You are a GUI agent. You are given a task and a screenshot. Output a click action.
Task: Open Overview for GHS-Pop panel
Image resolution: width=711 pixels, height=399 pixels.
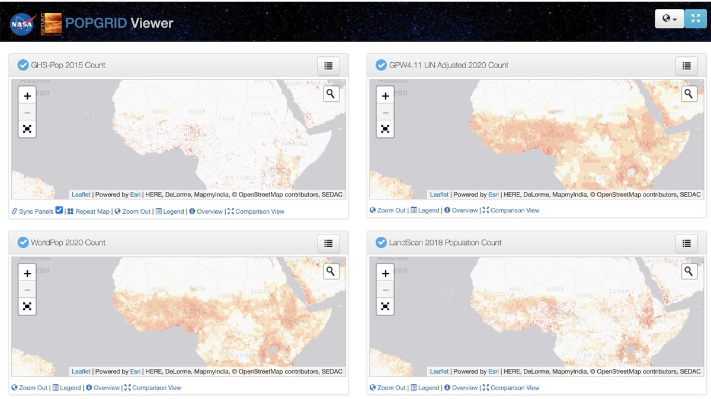coord(206,211)
